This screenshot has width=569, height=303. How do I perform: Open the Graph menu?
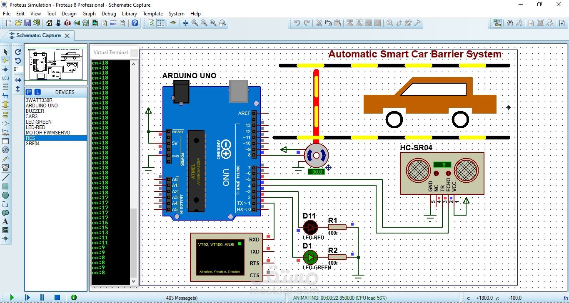coord(89,13)
